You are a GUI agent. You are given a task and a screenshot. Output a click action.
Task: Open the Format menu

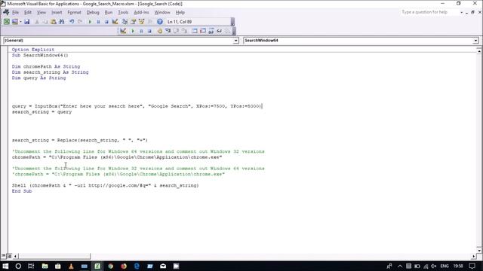pos(74,12)
